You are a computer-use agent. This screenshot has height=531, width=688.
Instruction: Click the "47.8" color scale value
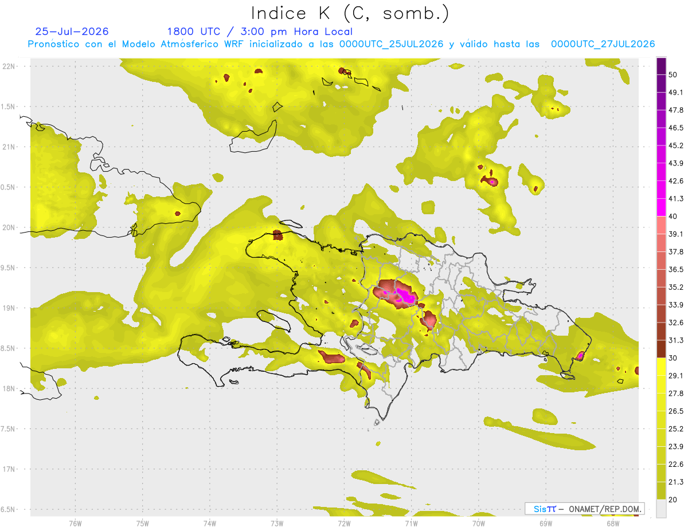click(x=676, y=110)
